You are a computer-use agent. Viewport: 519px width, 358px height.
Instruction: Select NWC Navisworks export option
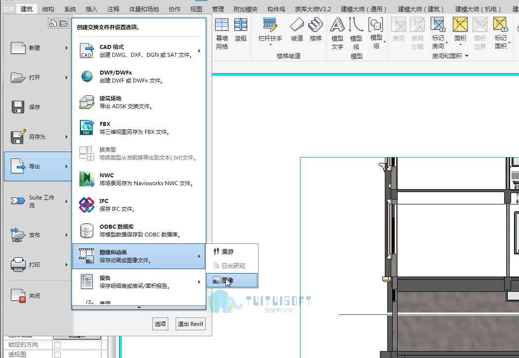(x=139, y=179)
